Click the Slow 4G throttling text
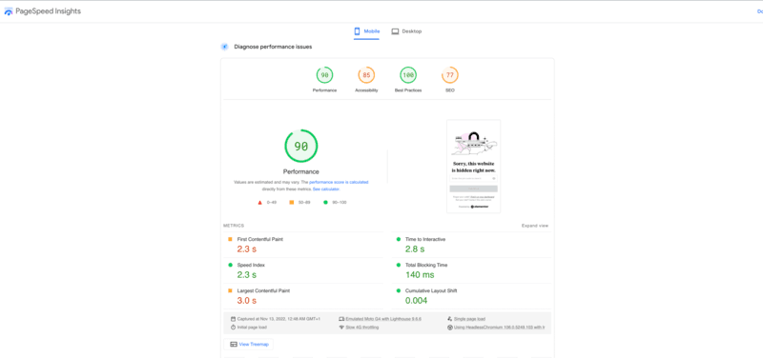 362,328
